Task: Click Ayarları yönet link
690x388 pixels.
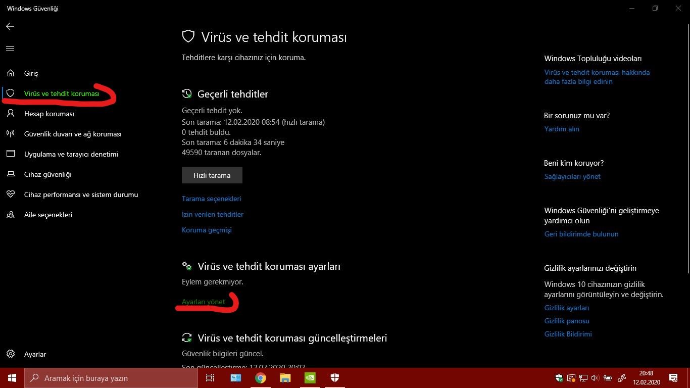Action: click(204, 302)
